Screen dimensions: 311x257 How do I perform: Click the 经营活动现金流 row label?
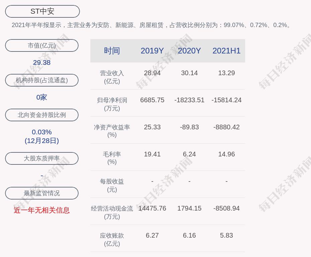click(112, 212)
